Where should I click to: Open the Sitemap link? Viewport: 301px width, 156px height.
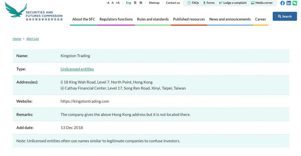(x=154, y=3)
